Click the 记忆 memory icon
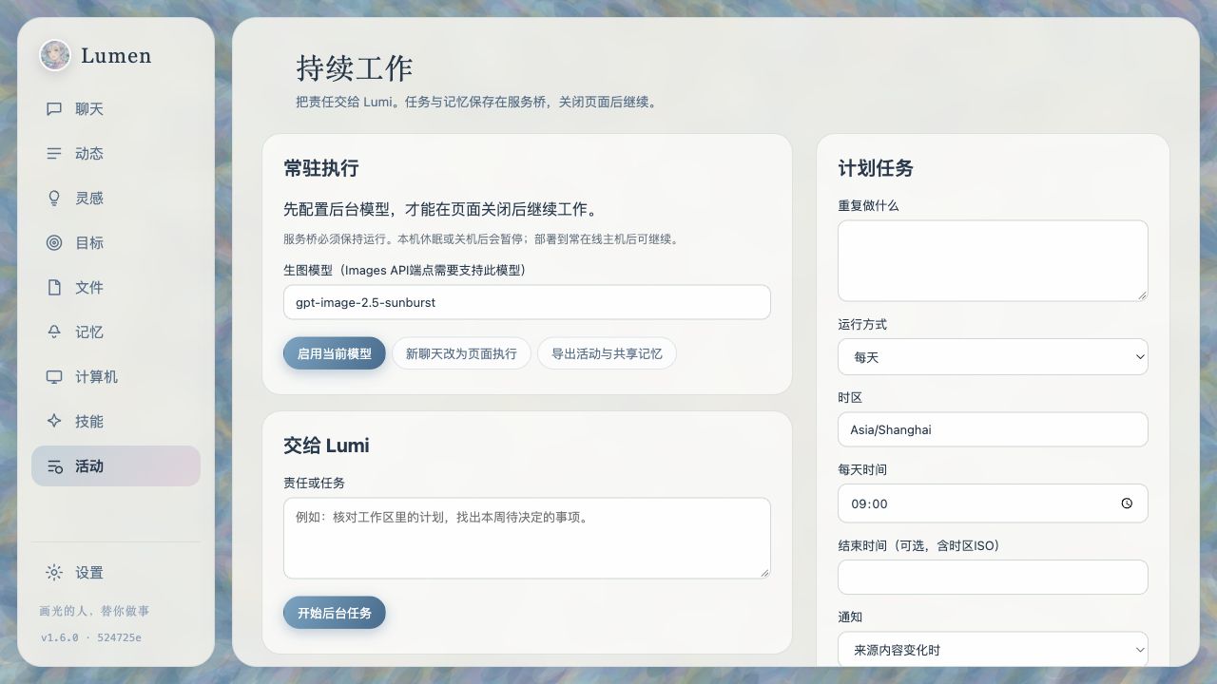The height and width of the screenshot is (684, 1217). 54,332
